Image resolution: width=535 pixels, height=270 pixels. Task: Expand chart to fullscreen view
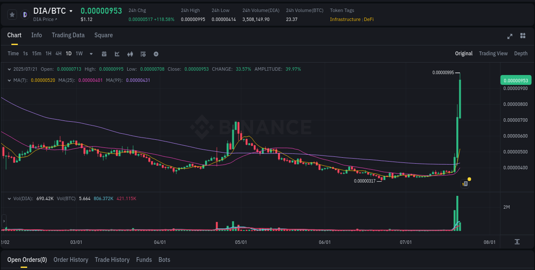[x=509, y=36]
